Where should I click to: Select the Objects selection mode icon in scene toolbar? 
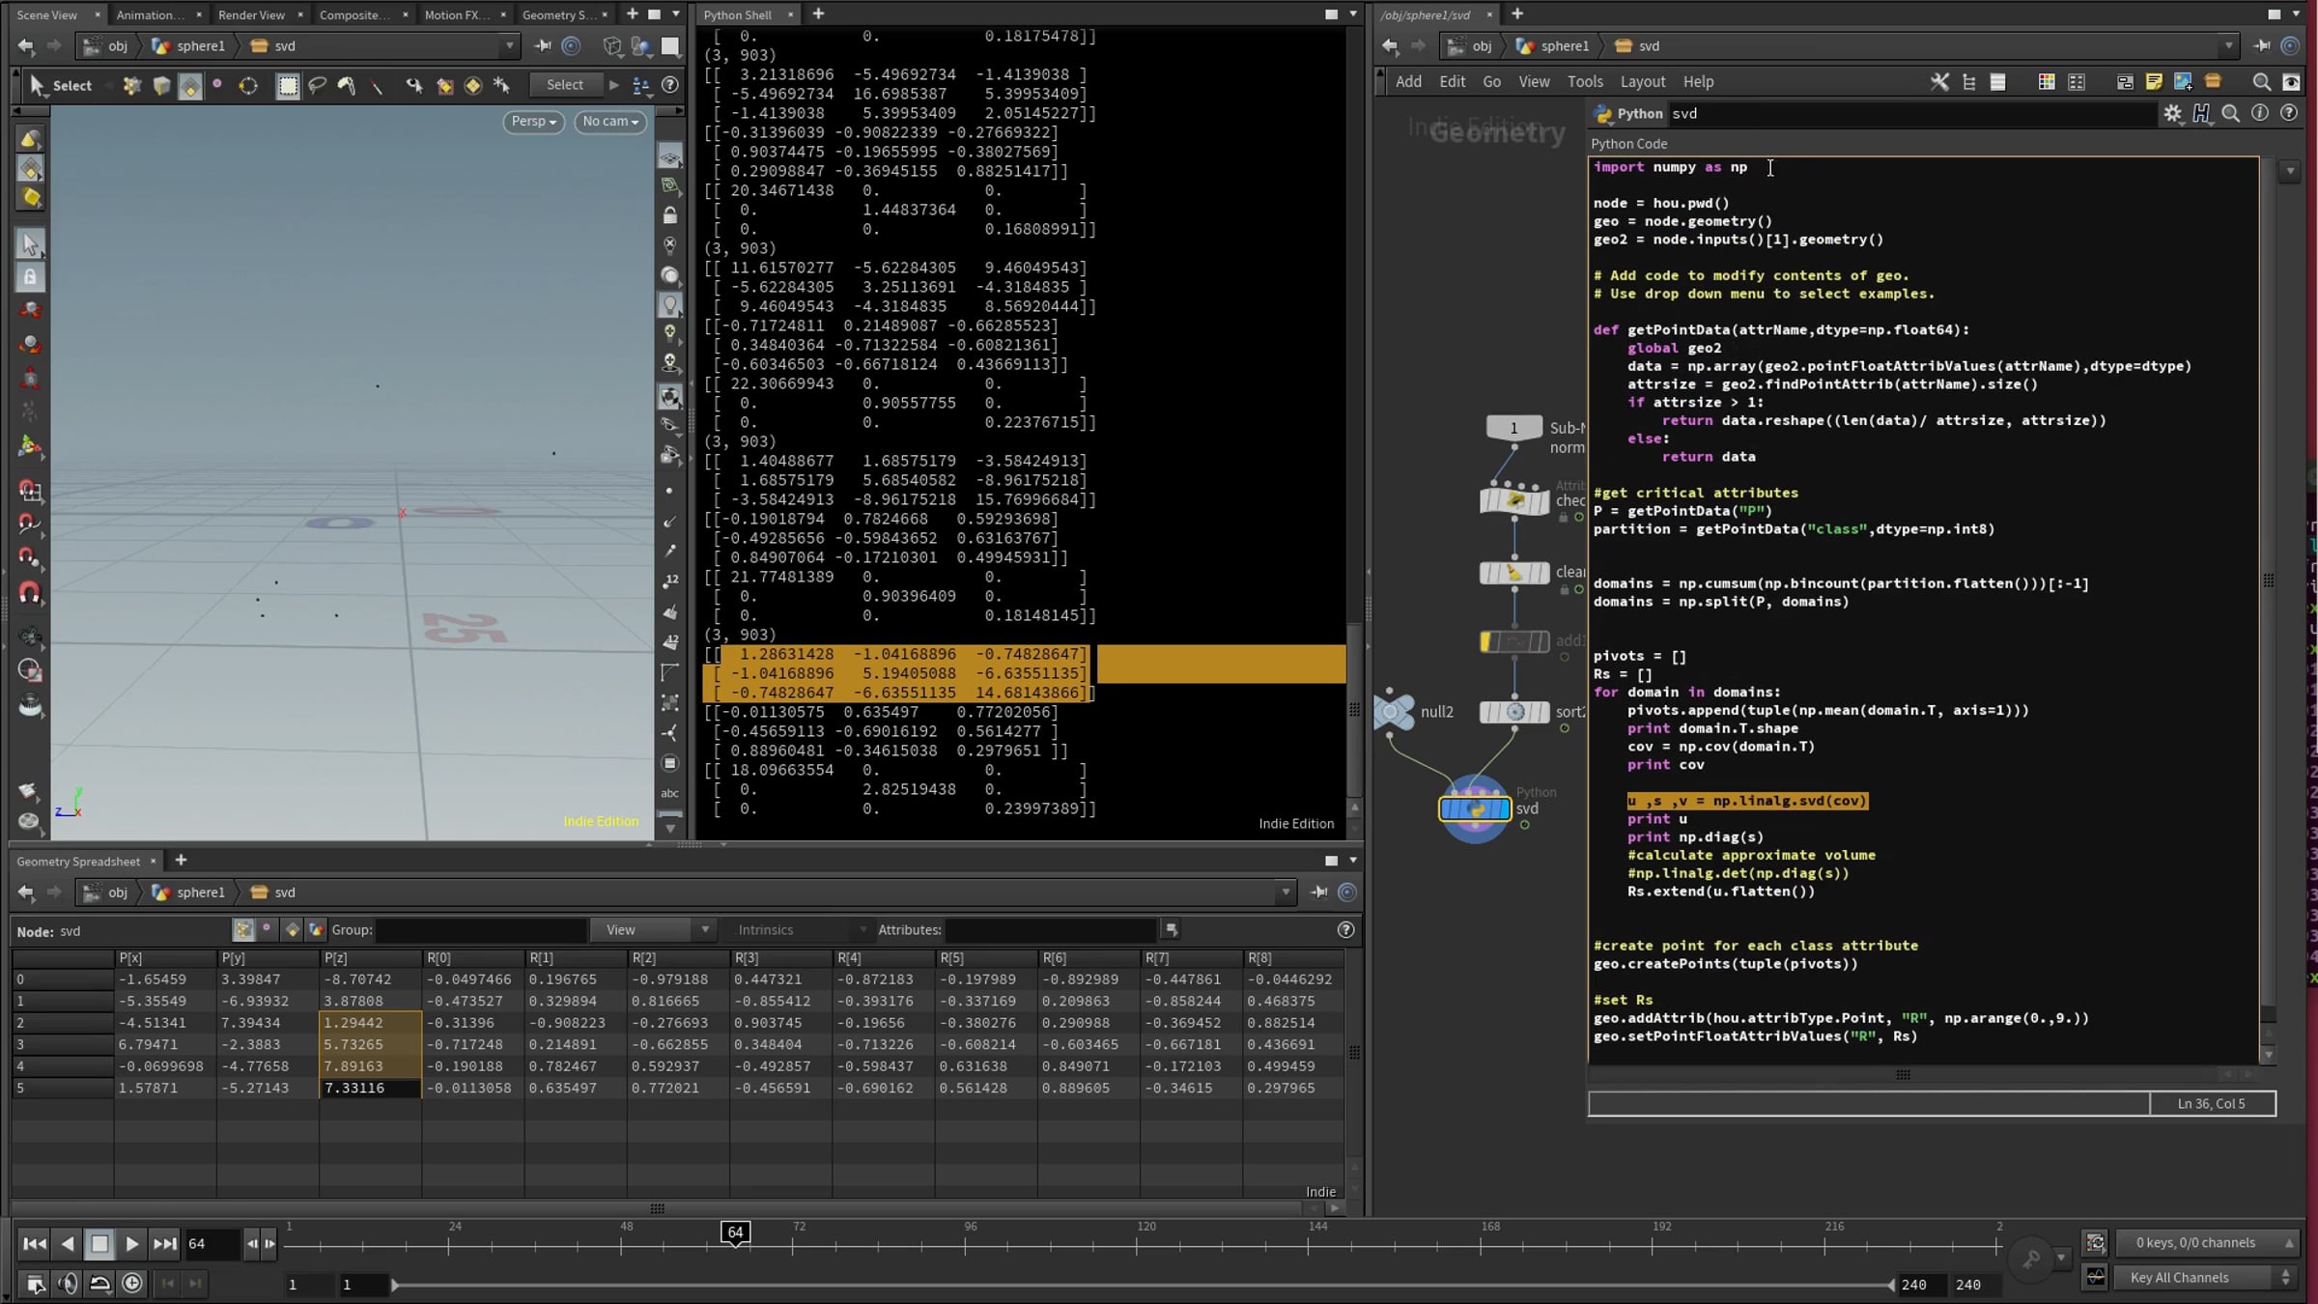131,85
